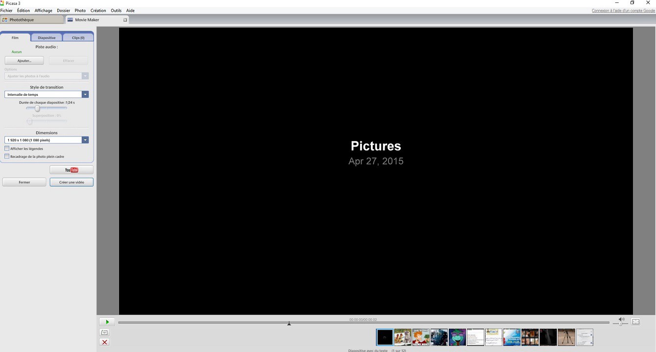
Task: Toggle full screen preview icon
Action: (635, 322)
